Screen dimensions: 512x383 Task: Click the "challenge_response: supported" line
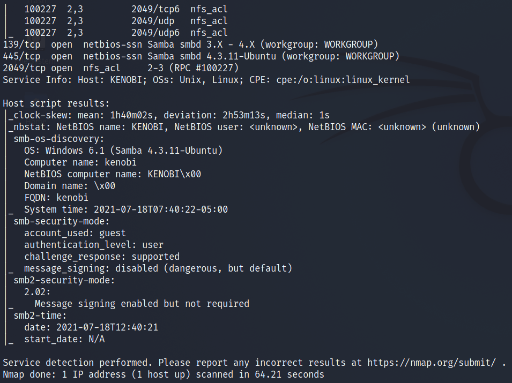(x=102, y=256)
